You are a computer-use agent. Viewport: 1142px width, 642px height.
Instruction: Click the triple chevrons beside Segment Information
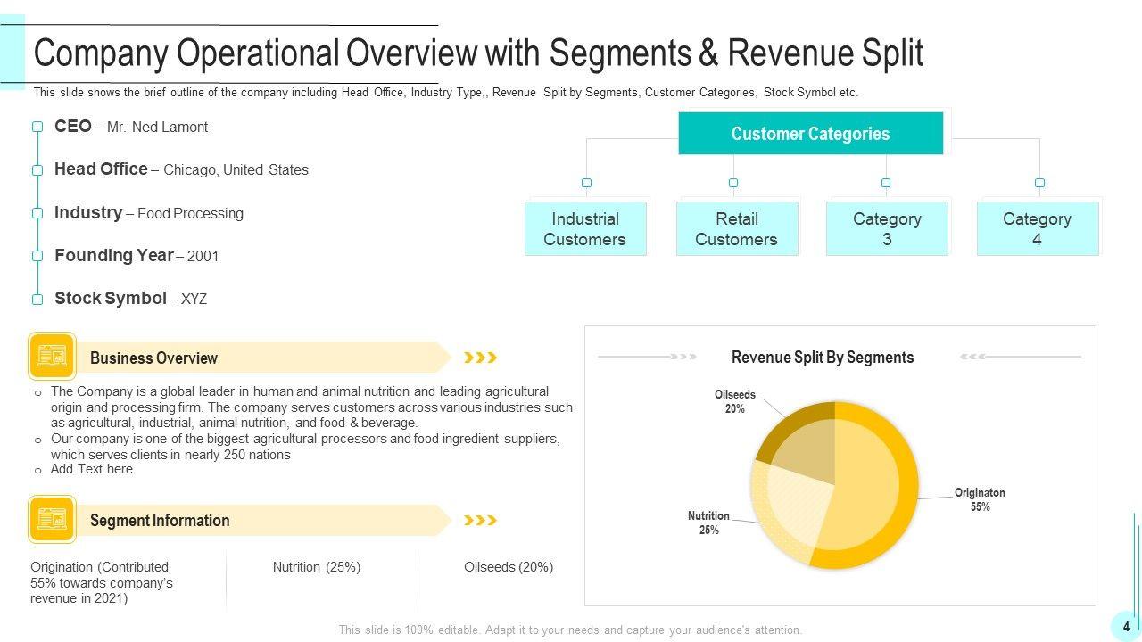pos(480,520)
